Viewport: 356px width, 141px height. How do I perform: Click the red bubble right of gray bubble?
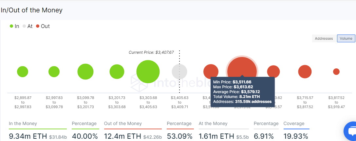(x=211, y=71)
